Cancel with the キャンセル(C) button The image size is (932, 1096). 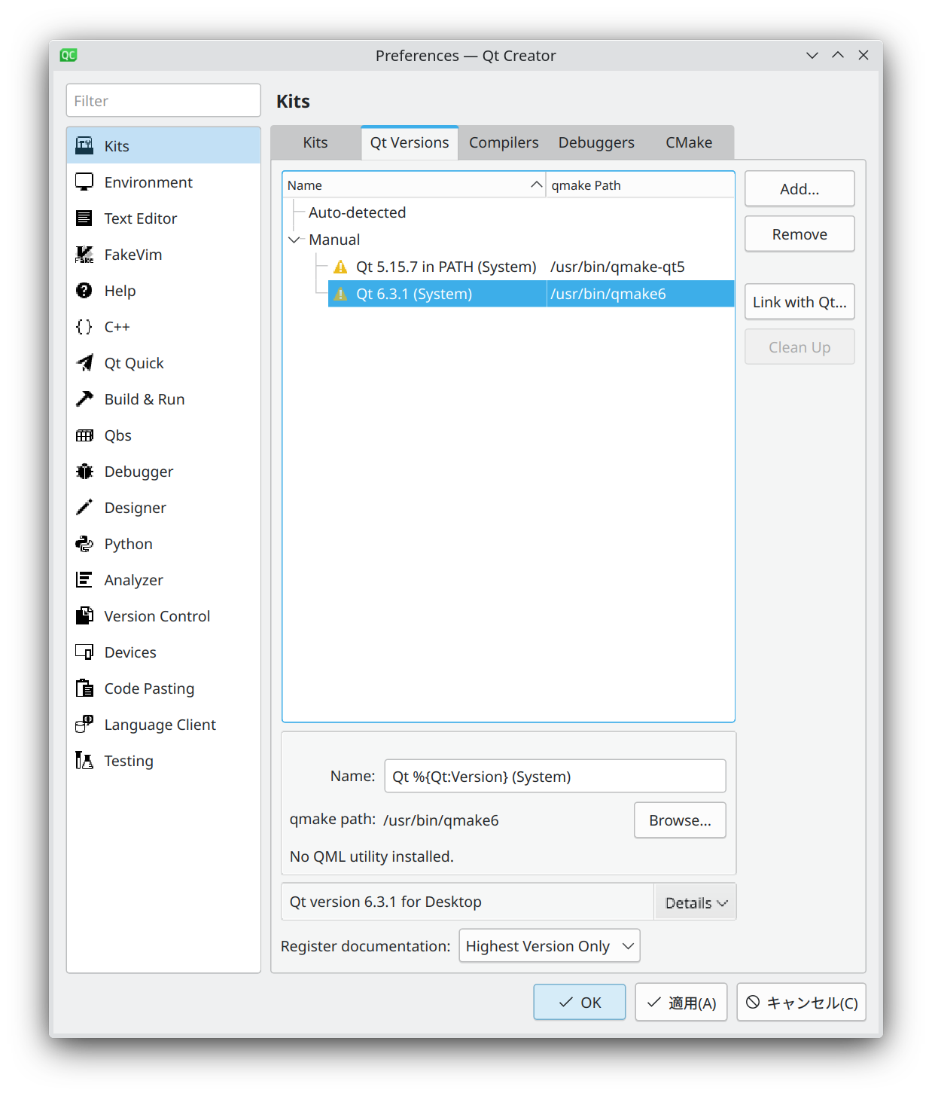802,1003
